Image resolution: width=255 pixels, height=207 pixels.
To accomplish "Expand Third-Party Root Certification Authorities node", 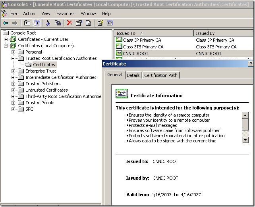I will (14, 96).
